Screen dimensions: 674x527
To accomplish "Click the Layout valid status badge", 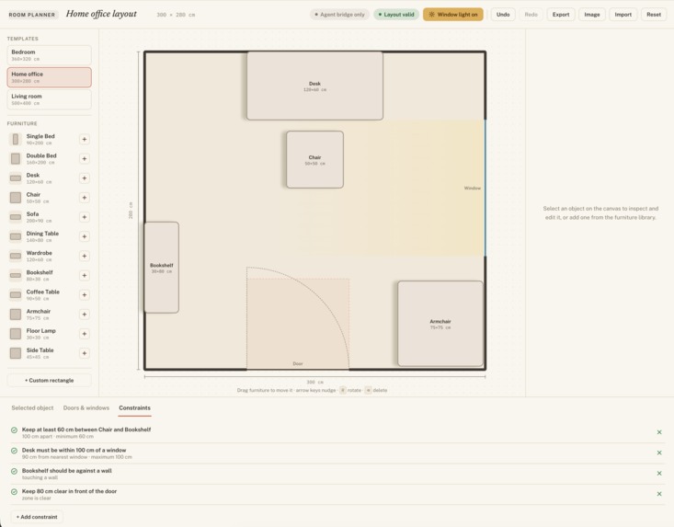I will pos(396,15).
